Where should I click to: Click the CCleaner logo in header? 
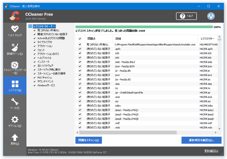pos(15,16)
